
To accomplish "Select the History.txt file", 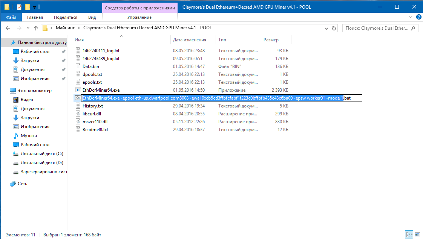I will (92, 106).
